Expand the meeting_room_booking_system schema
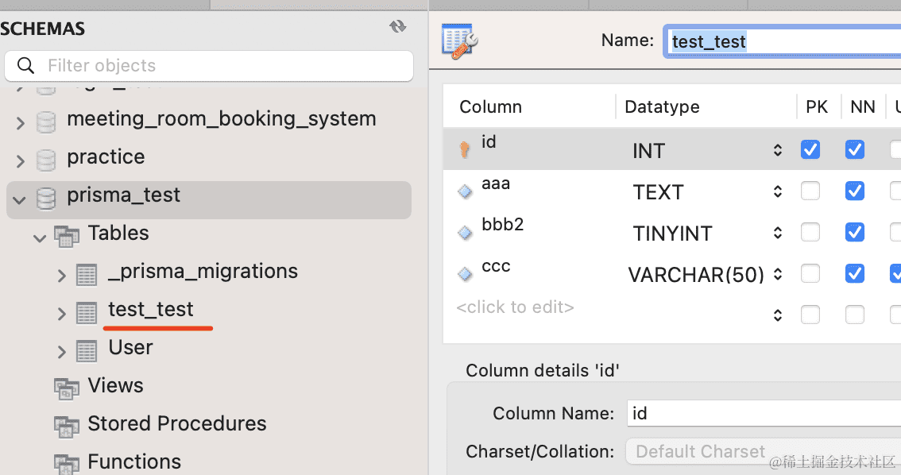 pyautogui.click(x=20, y=122)
